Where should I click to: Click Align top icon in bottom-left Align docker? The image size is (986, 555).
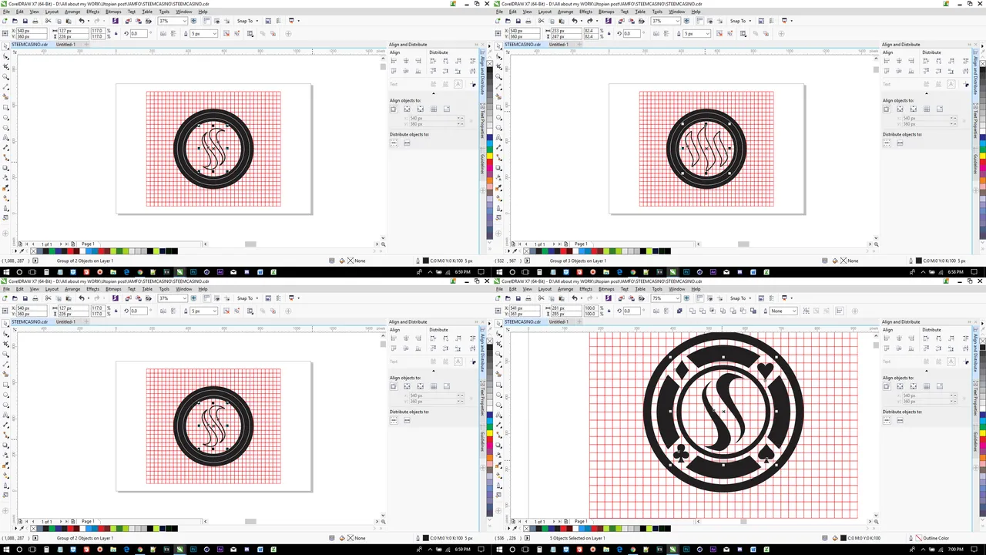(x=394, y=348)
